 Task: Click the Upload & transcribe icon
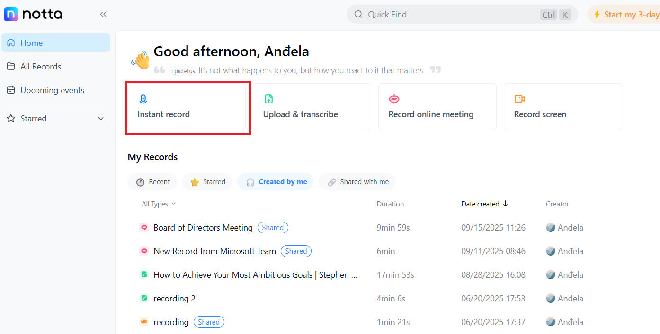point(268,99)
